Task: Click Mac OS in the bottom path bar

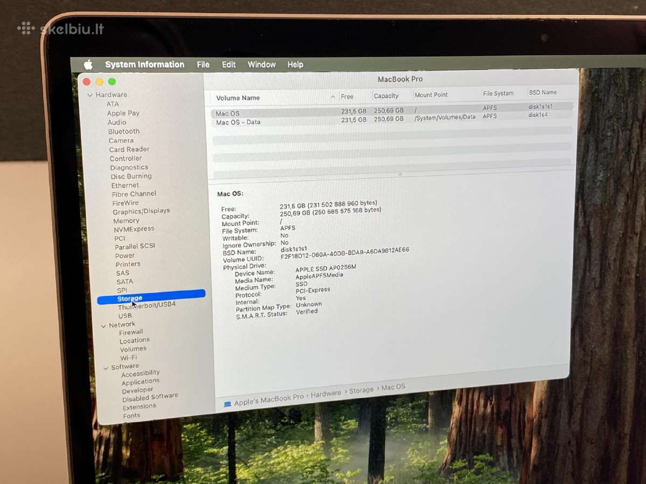Action: pyautogui.click(x=393, y=387)
